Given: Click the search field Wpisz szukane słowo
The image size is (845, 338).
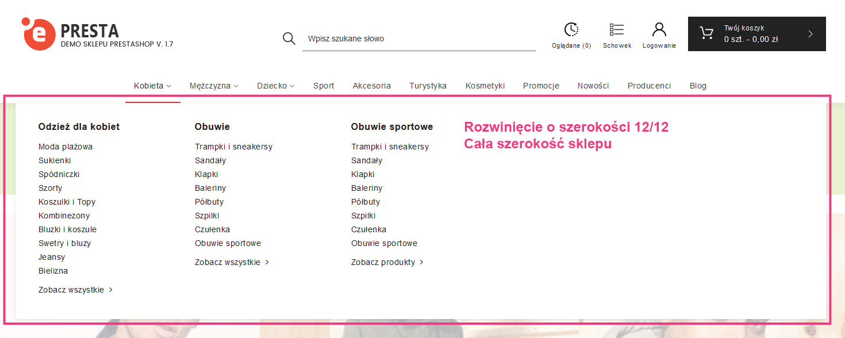Looking at the screenshot, I should click(418, 39).
